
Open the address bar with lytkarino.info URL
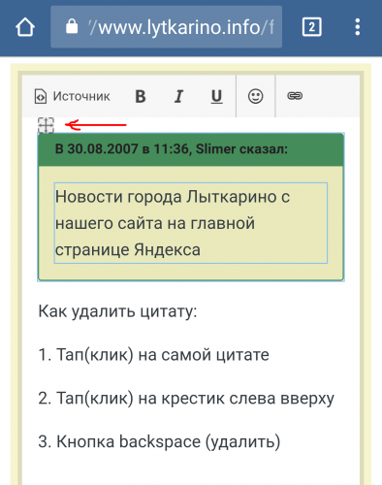(x=166, y=27)
